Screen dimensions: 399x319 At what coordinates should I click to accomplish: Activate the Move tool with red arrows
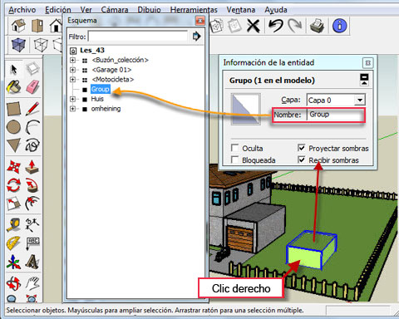[13, 167]
